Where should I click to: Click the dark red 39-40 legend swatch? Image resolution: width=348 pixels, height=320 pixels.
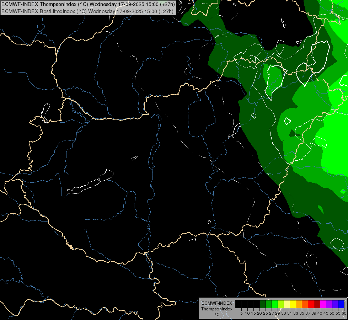click(x=317, y=304)
